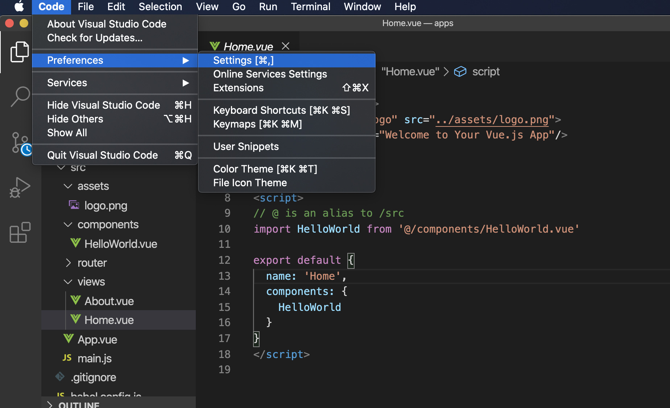Open the Terminal menu

click(310, 7)
